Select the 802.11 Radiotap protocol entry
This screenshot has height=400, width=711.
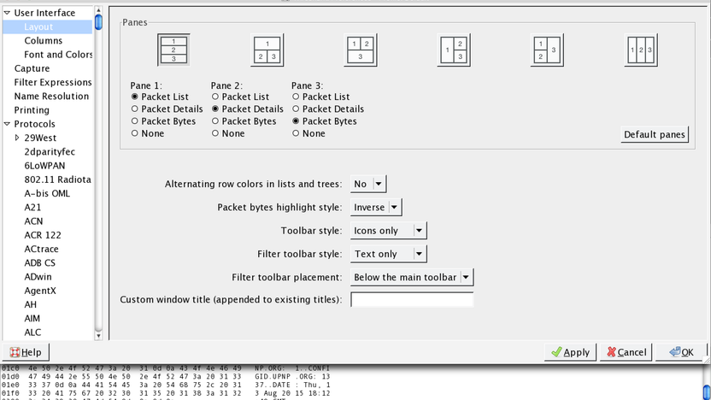[57, 179]
